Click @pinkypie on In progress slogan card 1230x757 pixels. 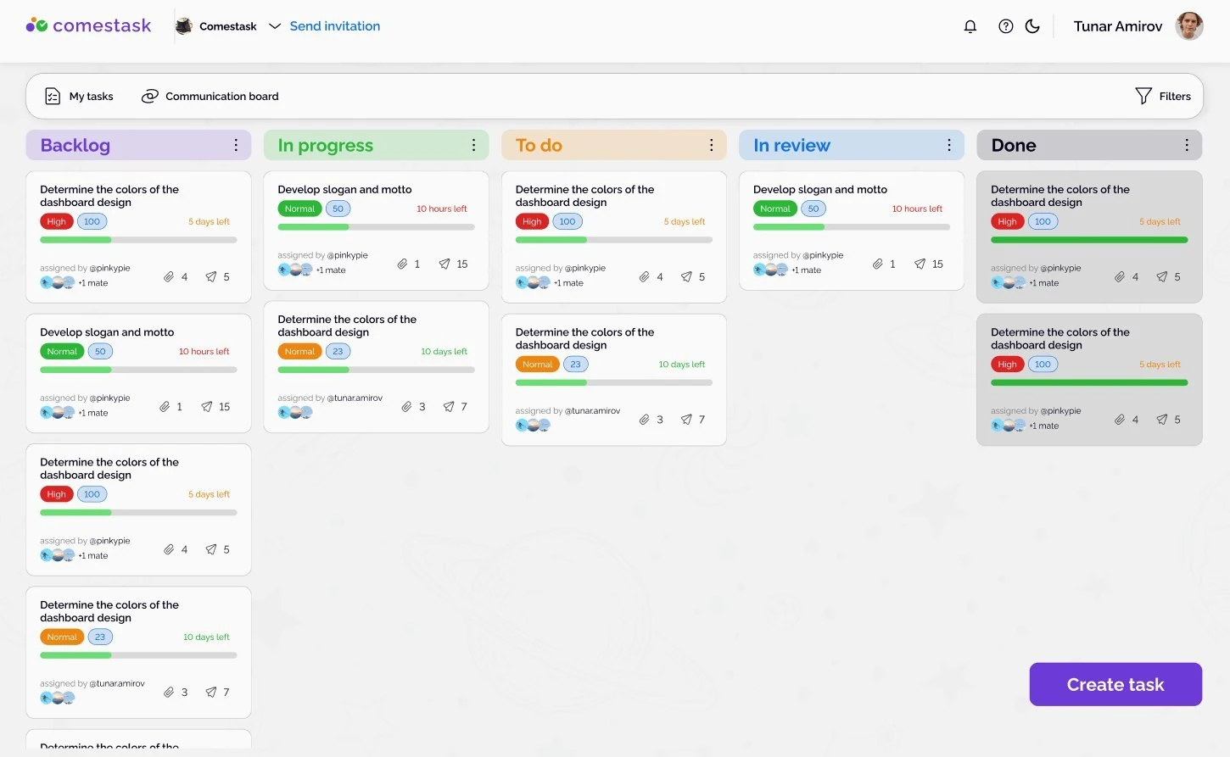(347, 255)
